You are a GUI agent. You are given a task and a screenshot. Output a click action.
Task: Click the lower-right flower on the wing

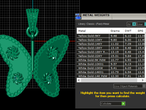48,78
